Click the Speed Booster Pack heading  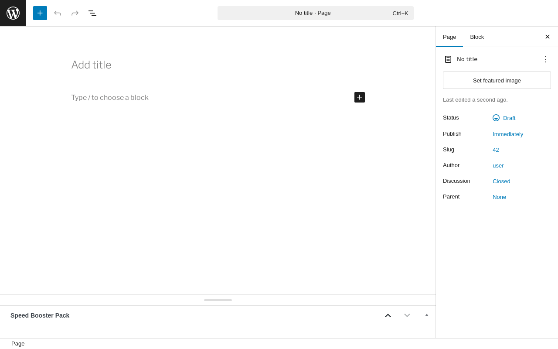pos(40,315)
